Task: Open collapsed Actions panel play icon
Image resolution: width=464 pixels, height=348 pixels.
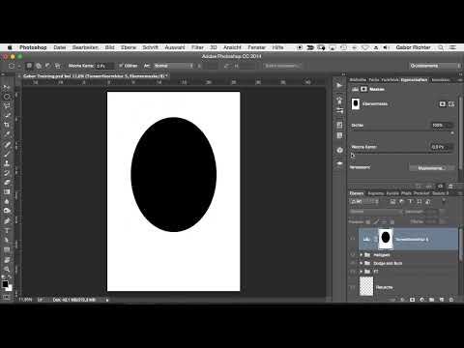Action: (x=339, y=85)
